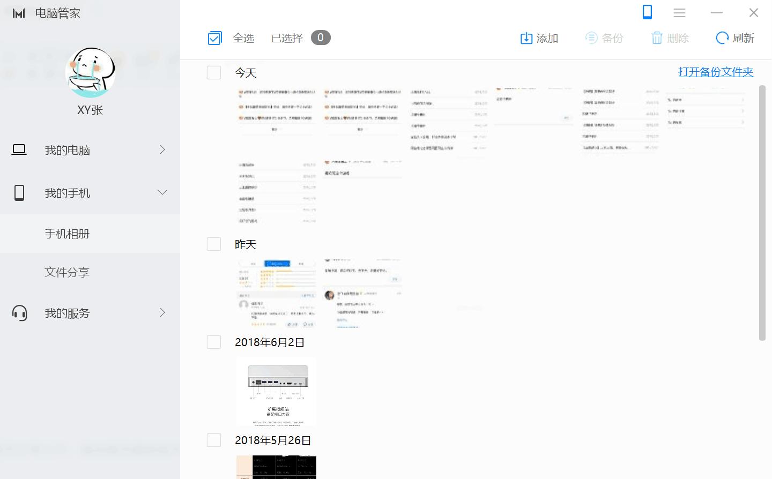Click the laptop icon next to 我的电脑

click(x=19, y=149)
